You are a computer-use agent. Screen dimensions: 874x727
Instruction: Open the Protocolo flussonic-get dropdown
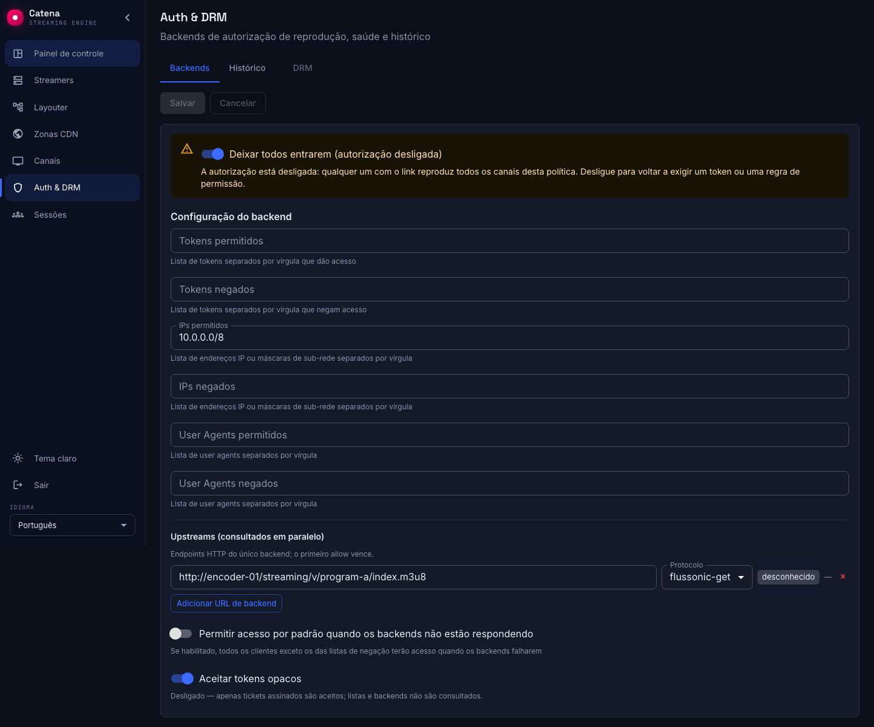click(707, 577)
